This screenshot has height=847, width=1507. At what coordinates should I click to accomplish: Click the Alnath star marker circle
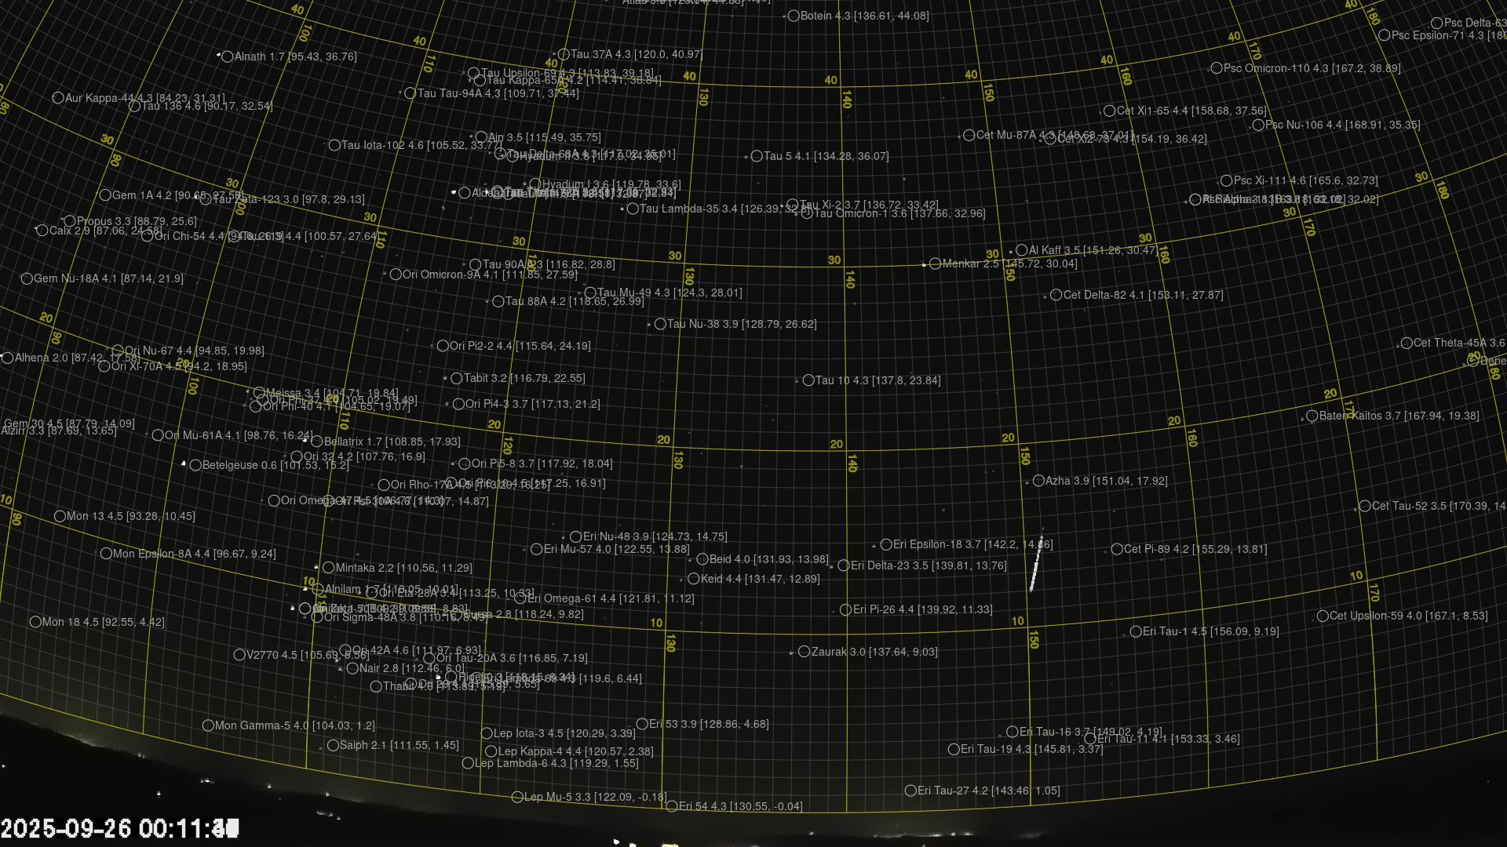pyautogui.click(x=228, y=56)
